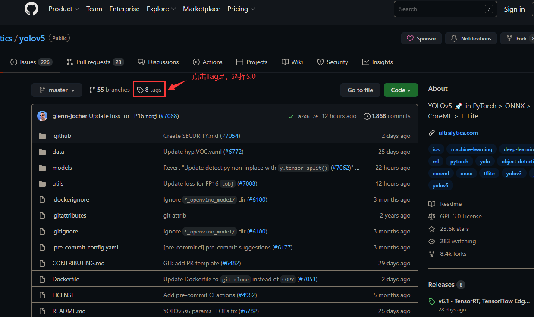The height and width of the screenshot is (317, 534).
Task: Click the ios topic tag
Action: coord(436,149)
